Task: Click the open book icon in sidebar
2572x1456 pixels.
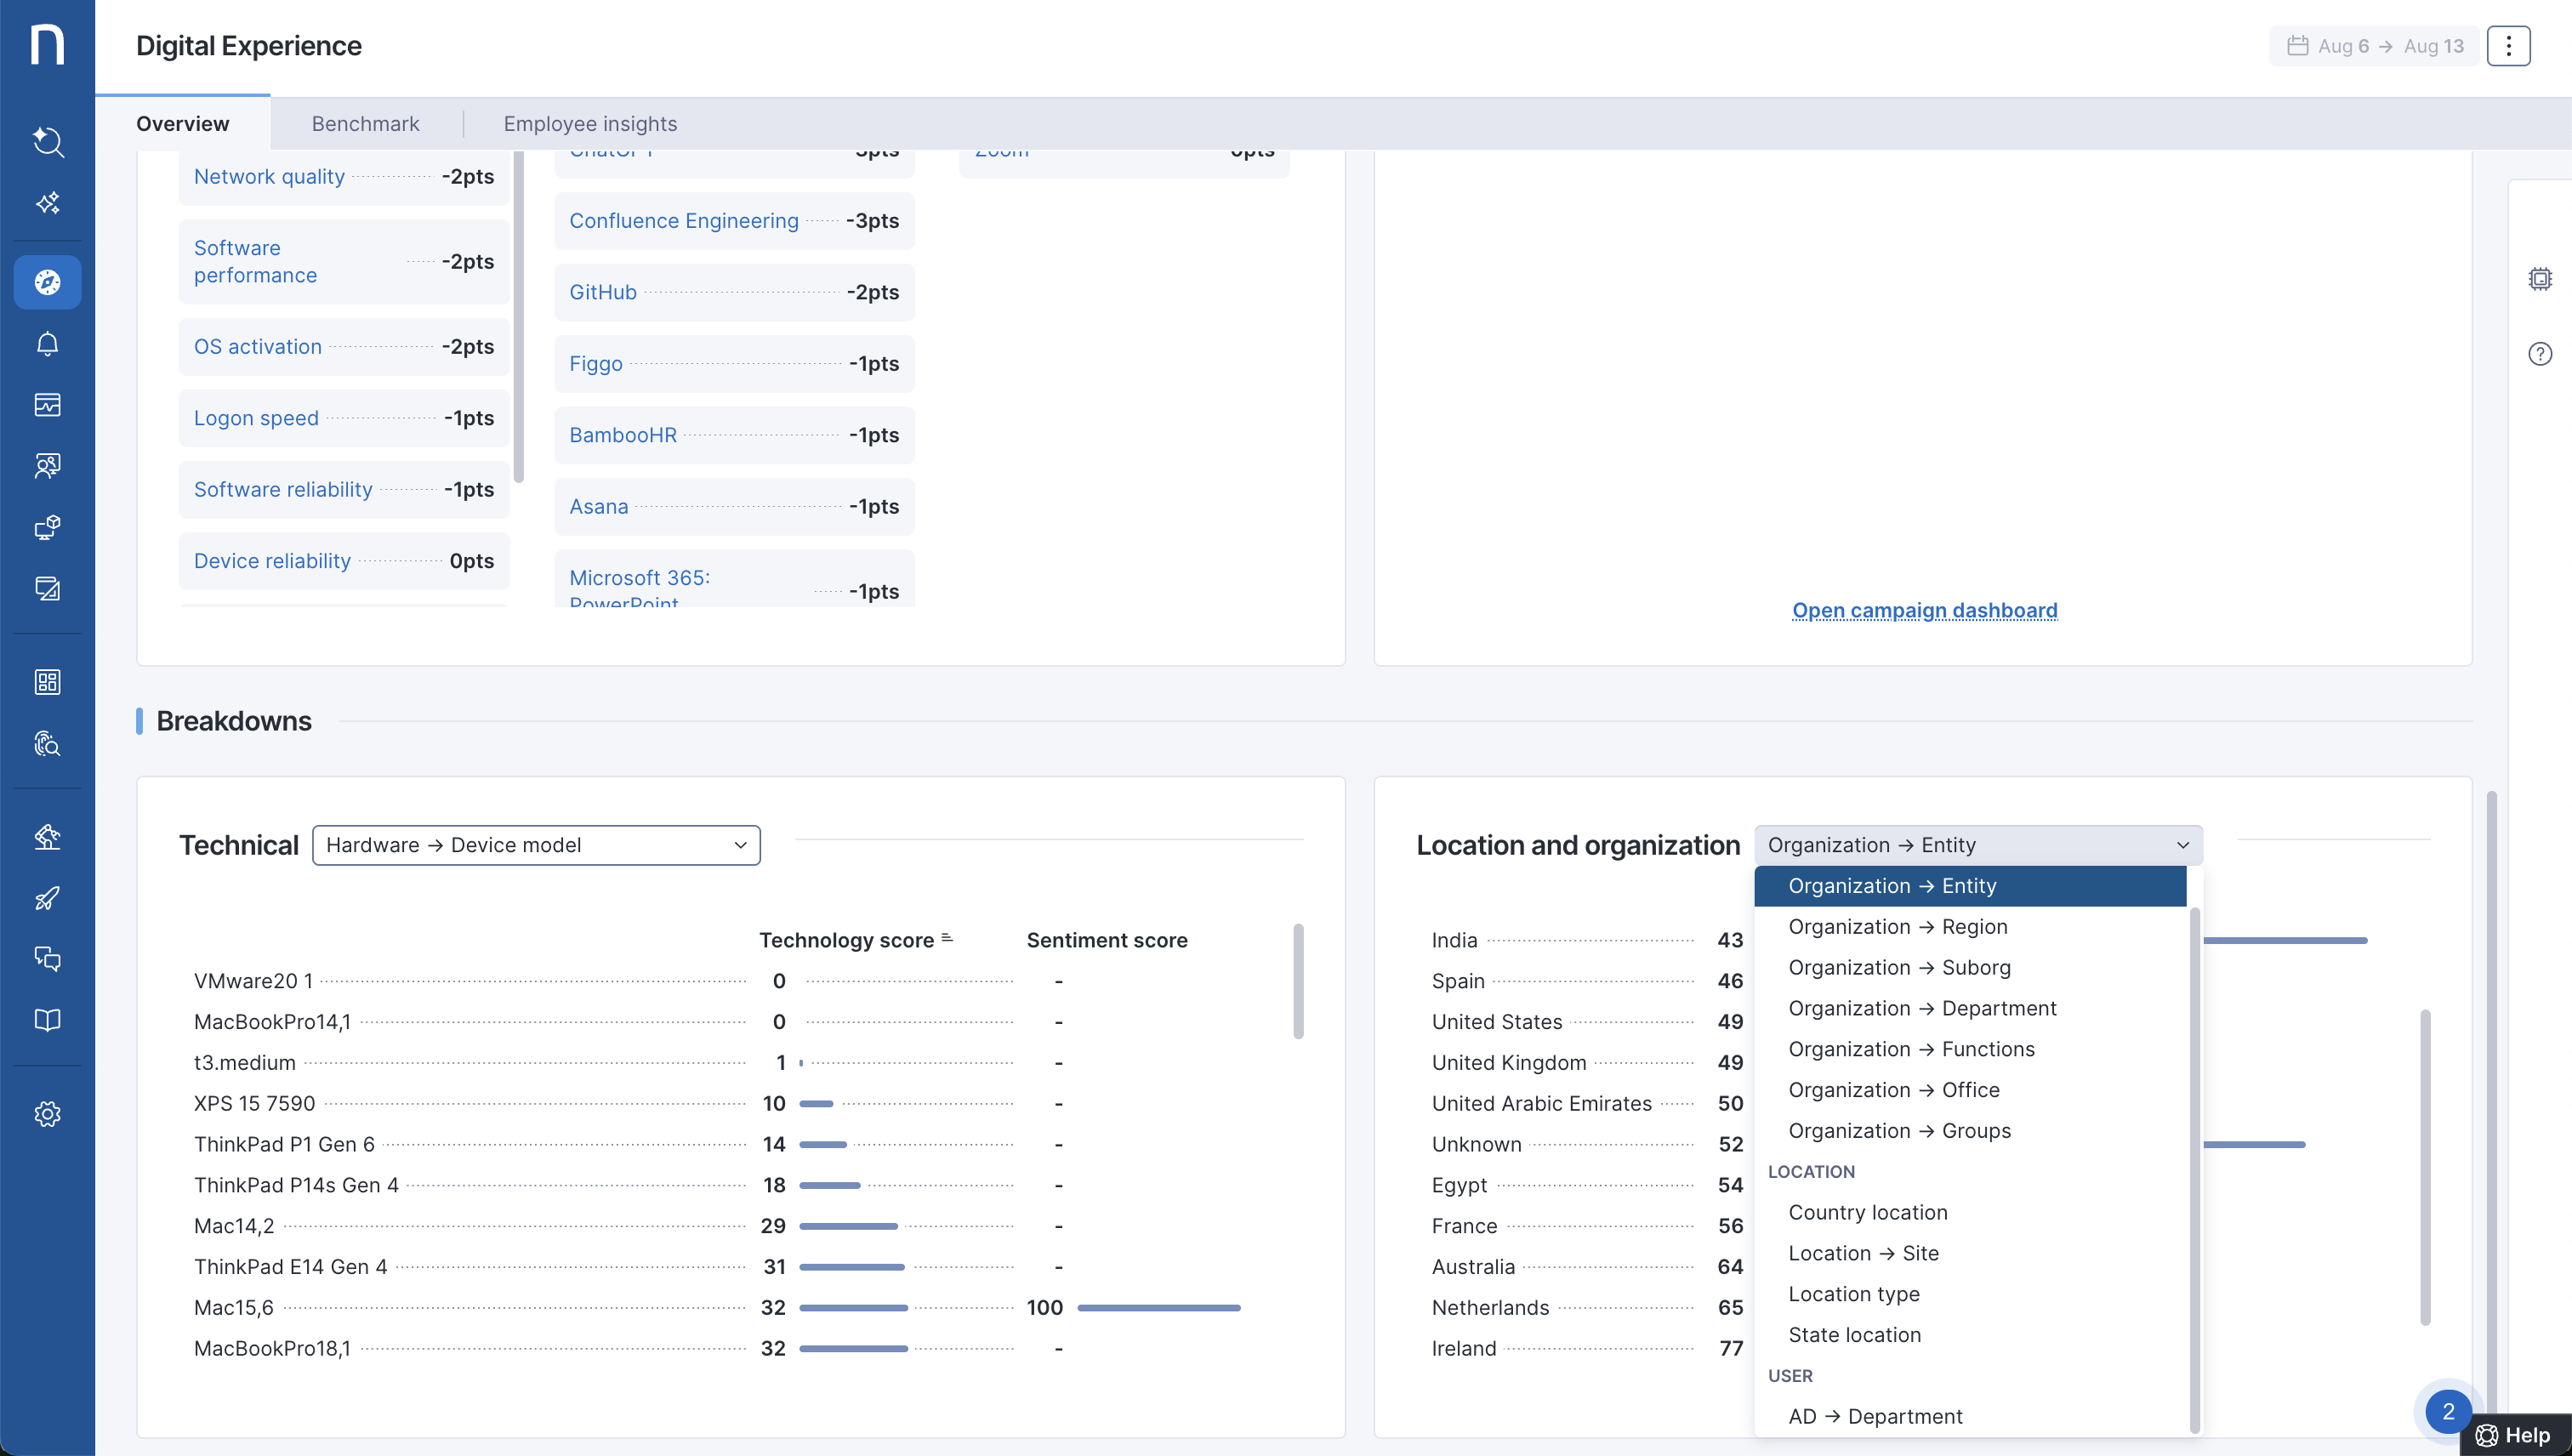Action: click(47, 1020)
